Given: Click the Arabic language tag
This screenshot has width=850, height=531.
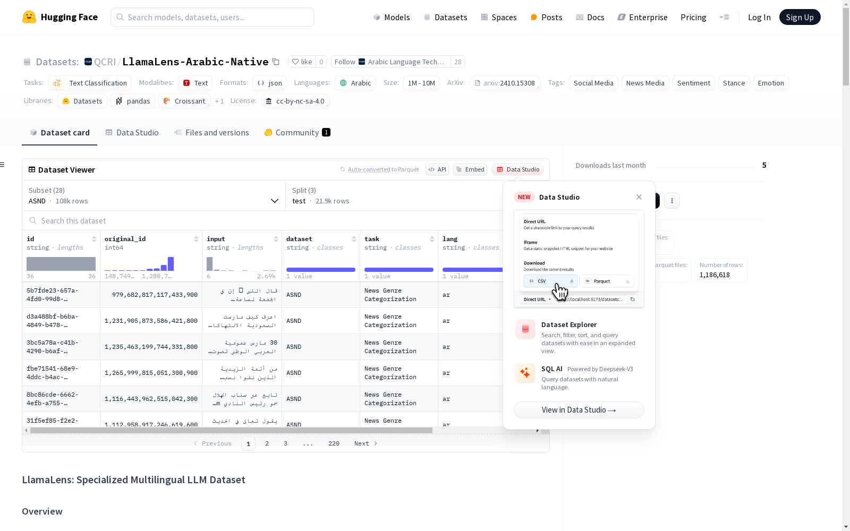Looking at the screenshot, I should point(355,83).
